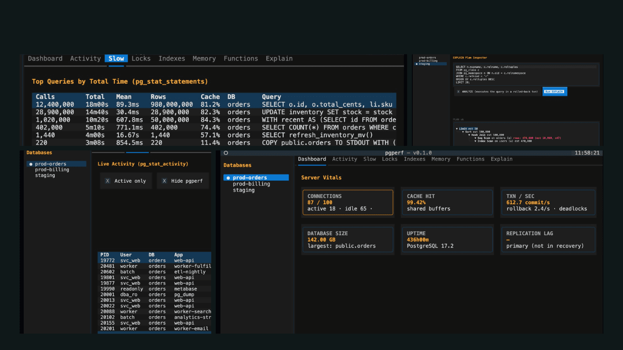
Task: Toggle the Active only checkbox
Action: 108,181
